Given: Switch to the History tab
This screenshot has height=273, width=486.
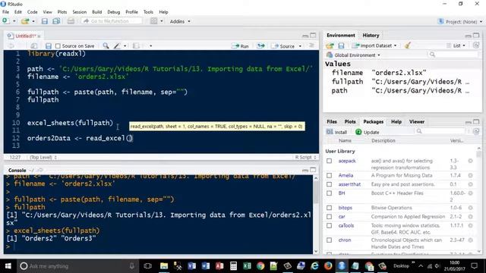Looking at the screenshot, I should pos(371,36).
